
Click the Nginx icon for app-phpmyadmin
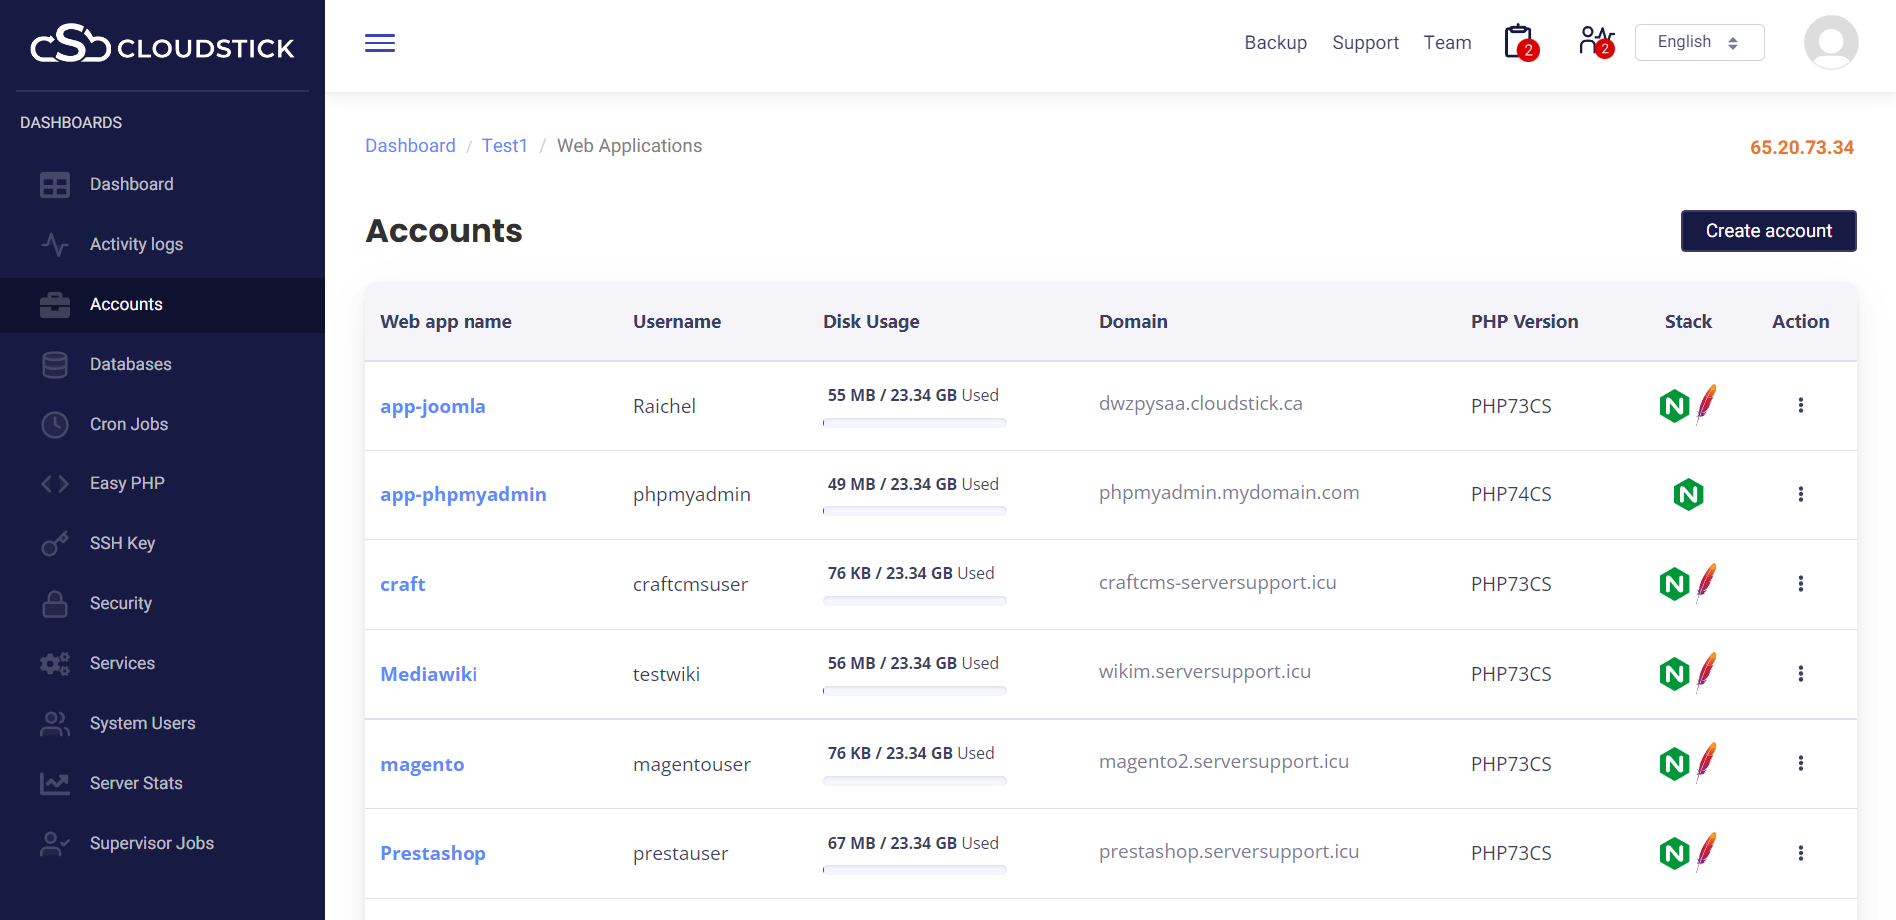pyautogui.click(x=1688, y=494)
